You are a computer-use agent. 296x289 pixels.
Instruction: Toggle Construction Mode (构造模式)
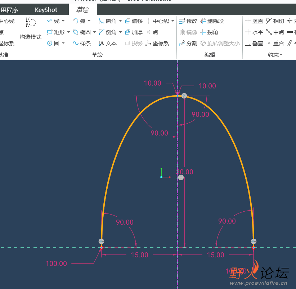[31, 28]
